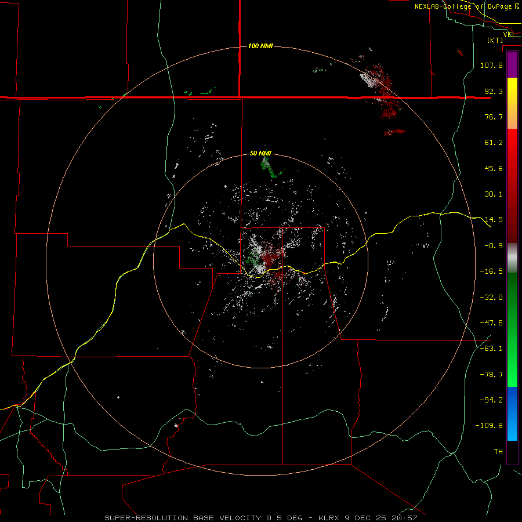
Task: Click the yellow segment of the color bar
Action: tap(512, 103)
